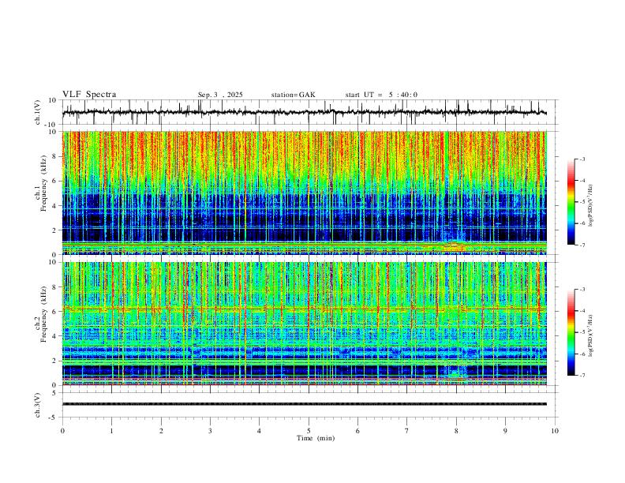Click the "1" tick on the Time axis

pyautogui.click(x=111, y=431)
